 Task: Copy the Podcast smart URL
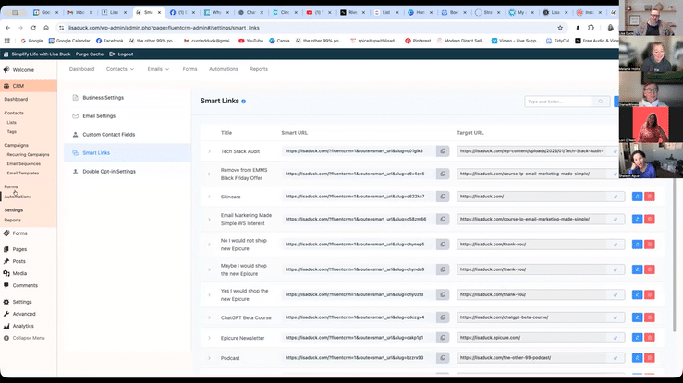pos(443,357)
